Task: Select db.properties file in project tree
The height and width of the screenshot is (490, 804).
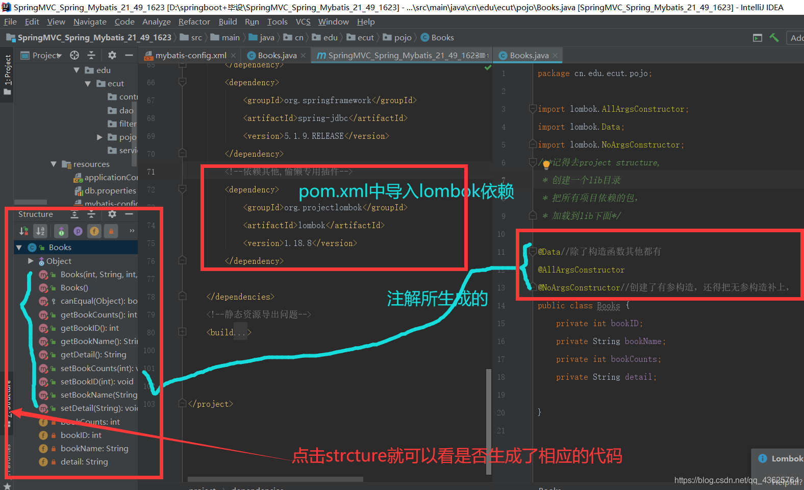Action: tap(110, 190)
